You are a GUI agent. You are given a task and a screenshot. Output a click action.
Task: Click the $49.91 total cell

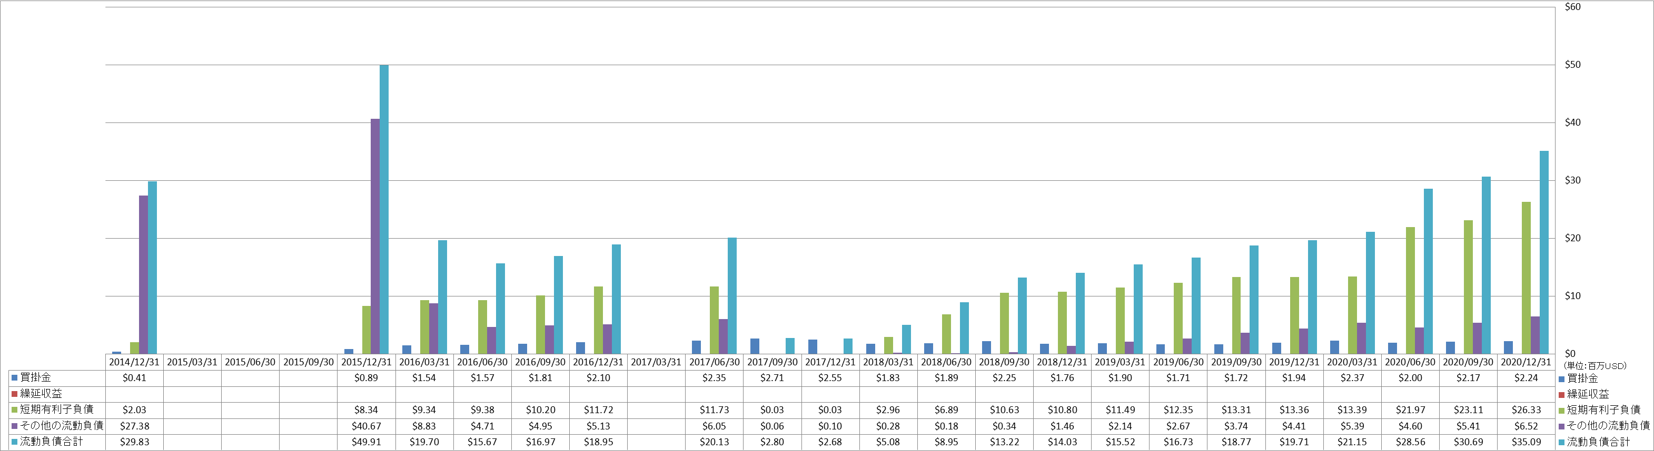coord(367,442)
